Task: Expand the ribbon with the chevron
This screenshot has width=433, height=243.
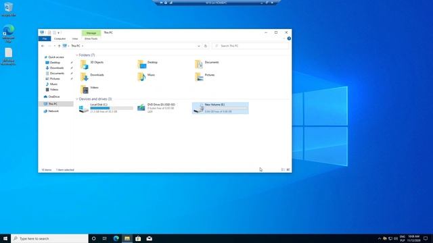Action: click(x=284, y=38)
